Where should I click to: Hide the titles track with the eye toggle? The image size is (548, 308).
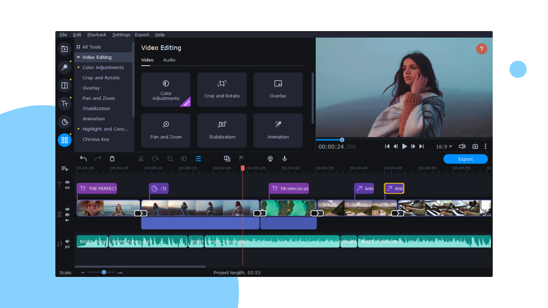pos(67,182)
